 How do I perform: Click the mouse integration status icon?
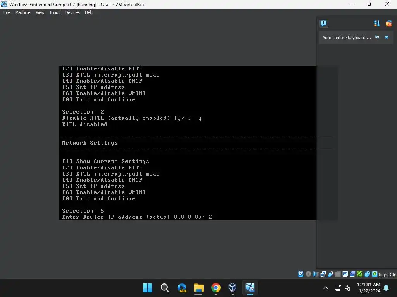pos(367,274)
